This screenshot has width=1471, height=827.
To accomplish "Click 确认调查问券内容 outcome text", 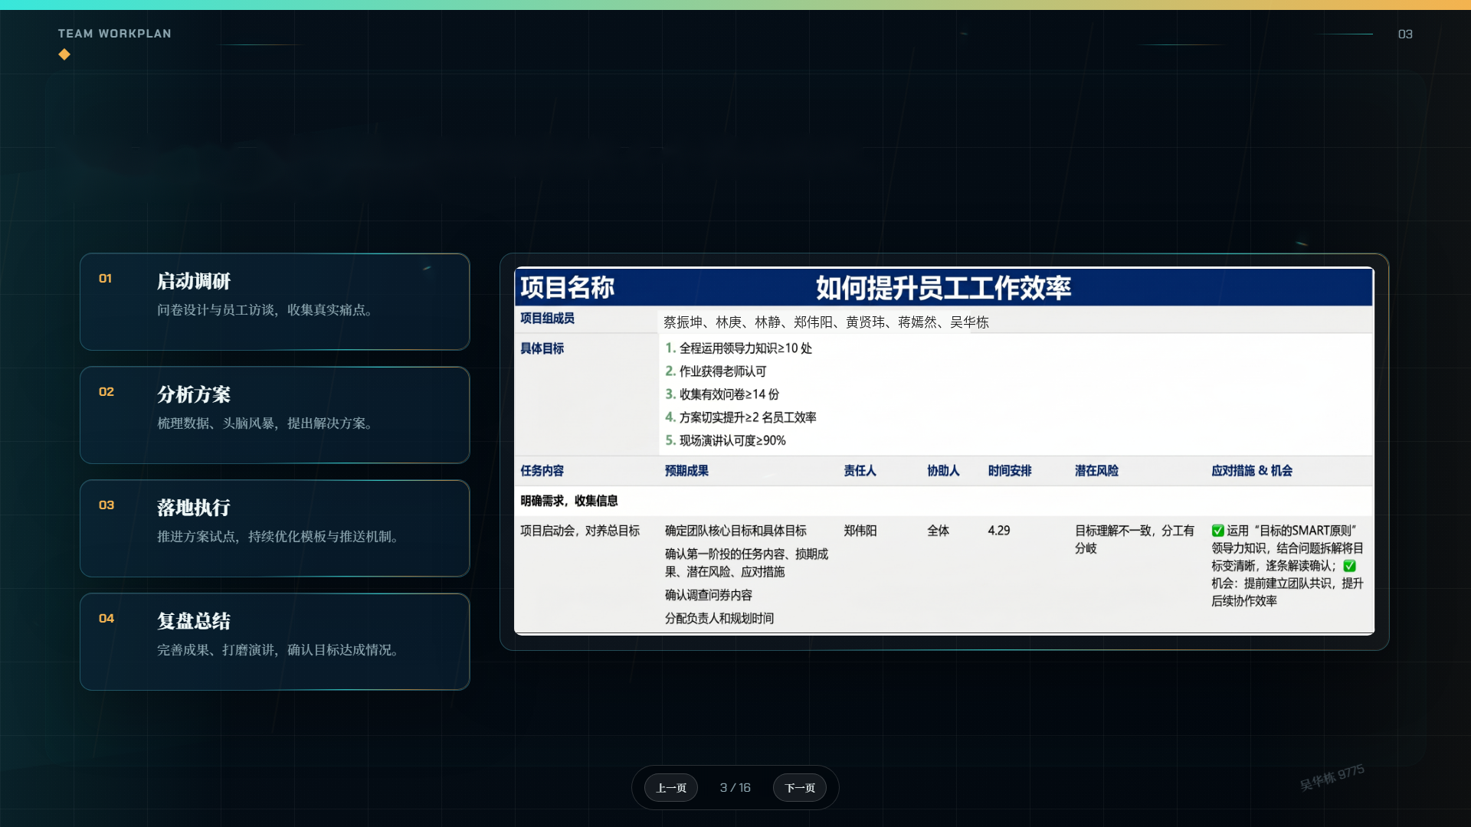I will (x=709, y=595).
